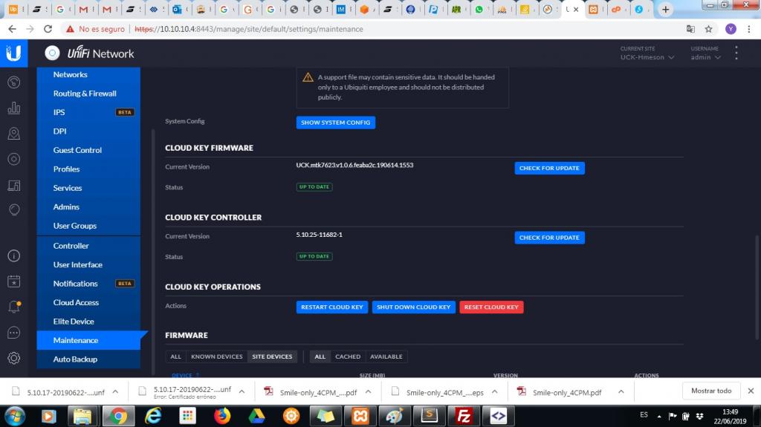
Task: Open the Map pin icon in sidebar
Action: click(13, 134)
